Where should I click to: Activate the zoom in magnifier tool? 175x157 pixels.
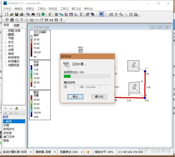[x=121, y=14]
